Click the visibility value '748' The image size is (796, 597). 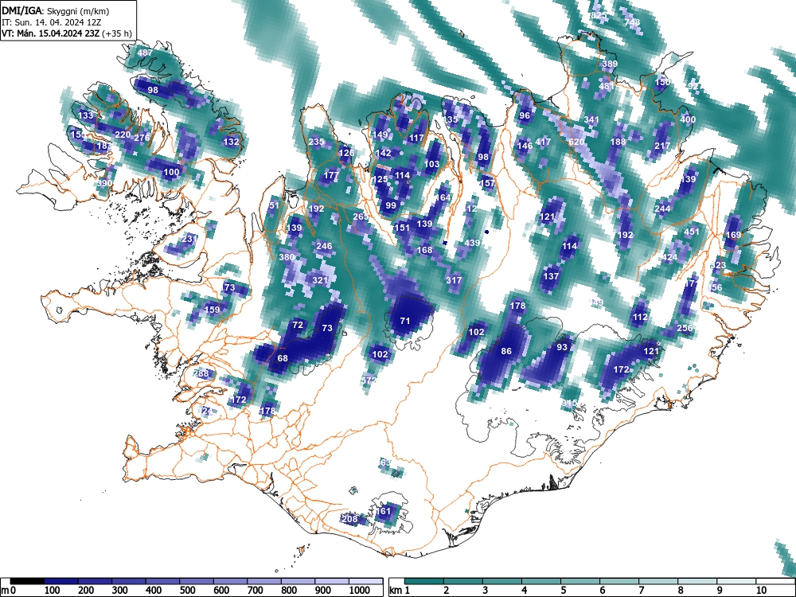pyautogui.click(x=633, y=22)
